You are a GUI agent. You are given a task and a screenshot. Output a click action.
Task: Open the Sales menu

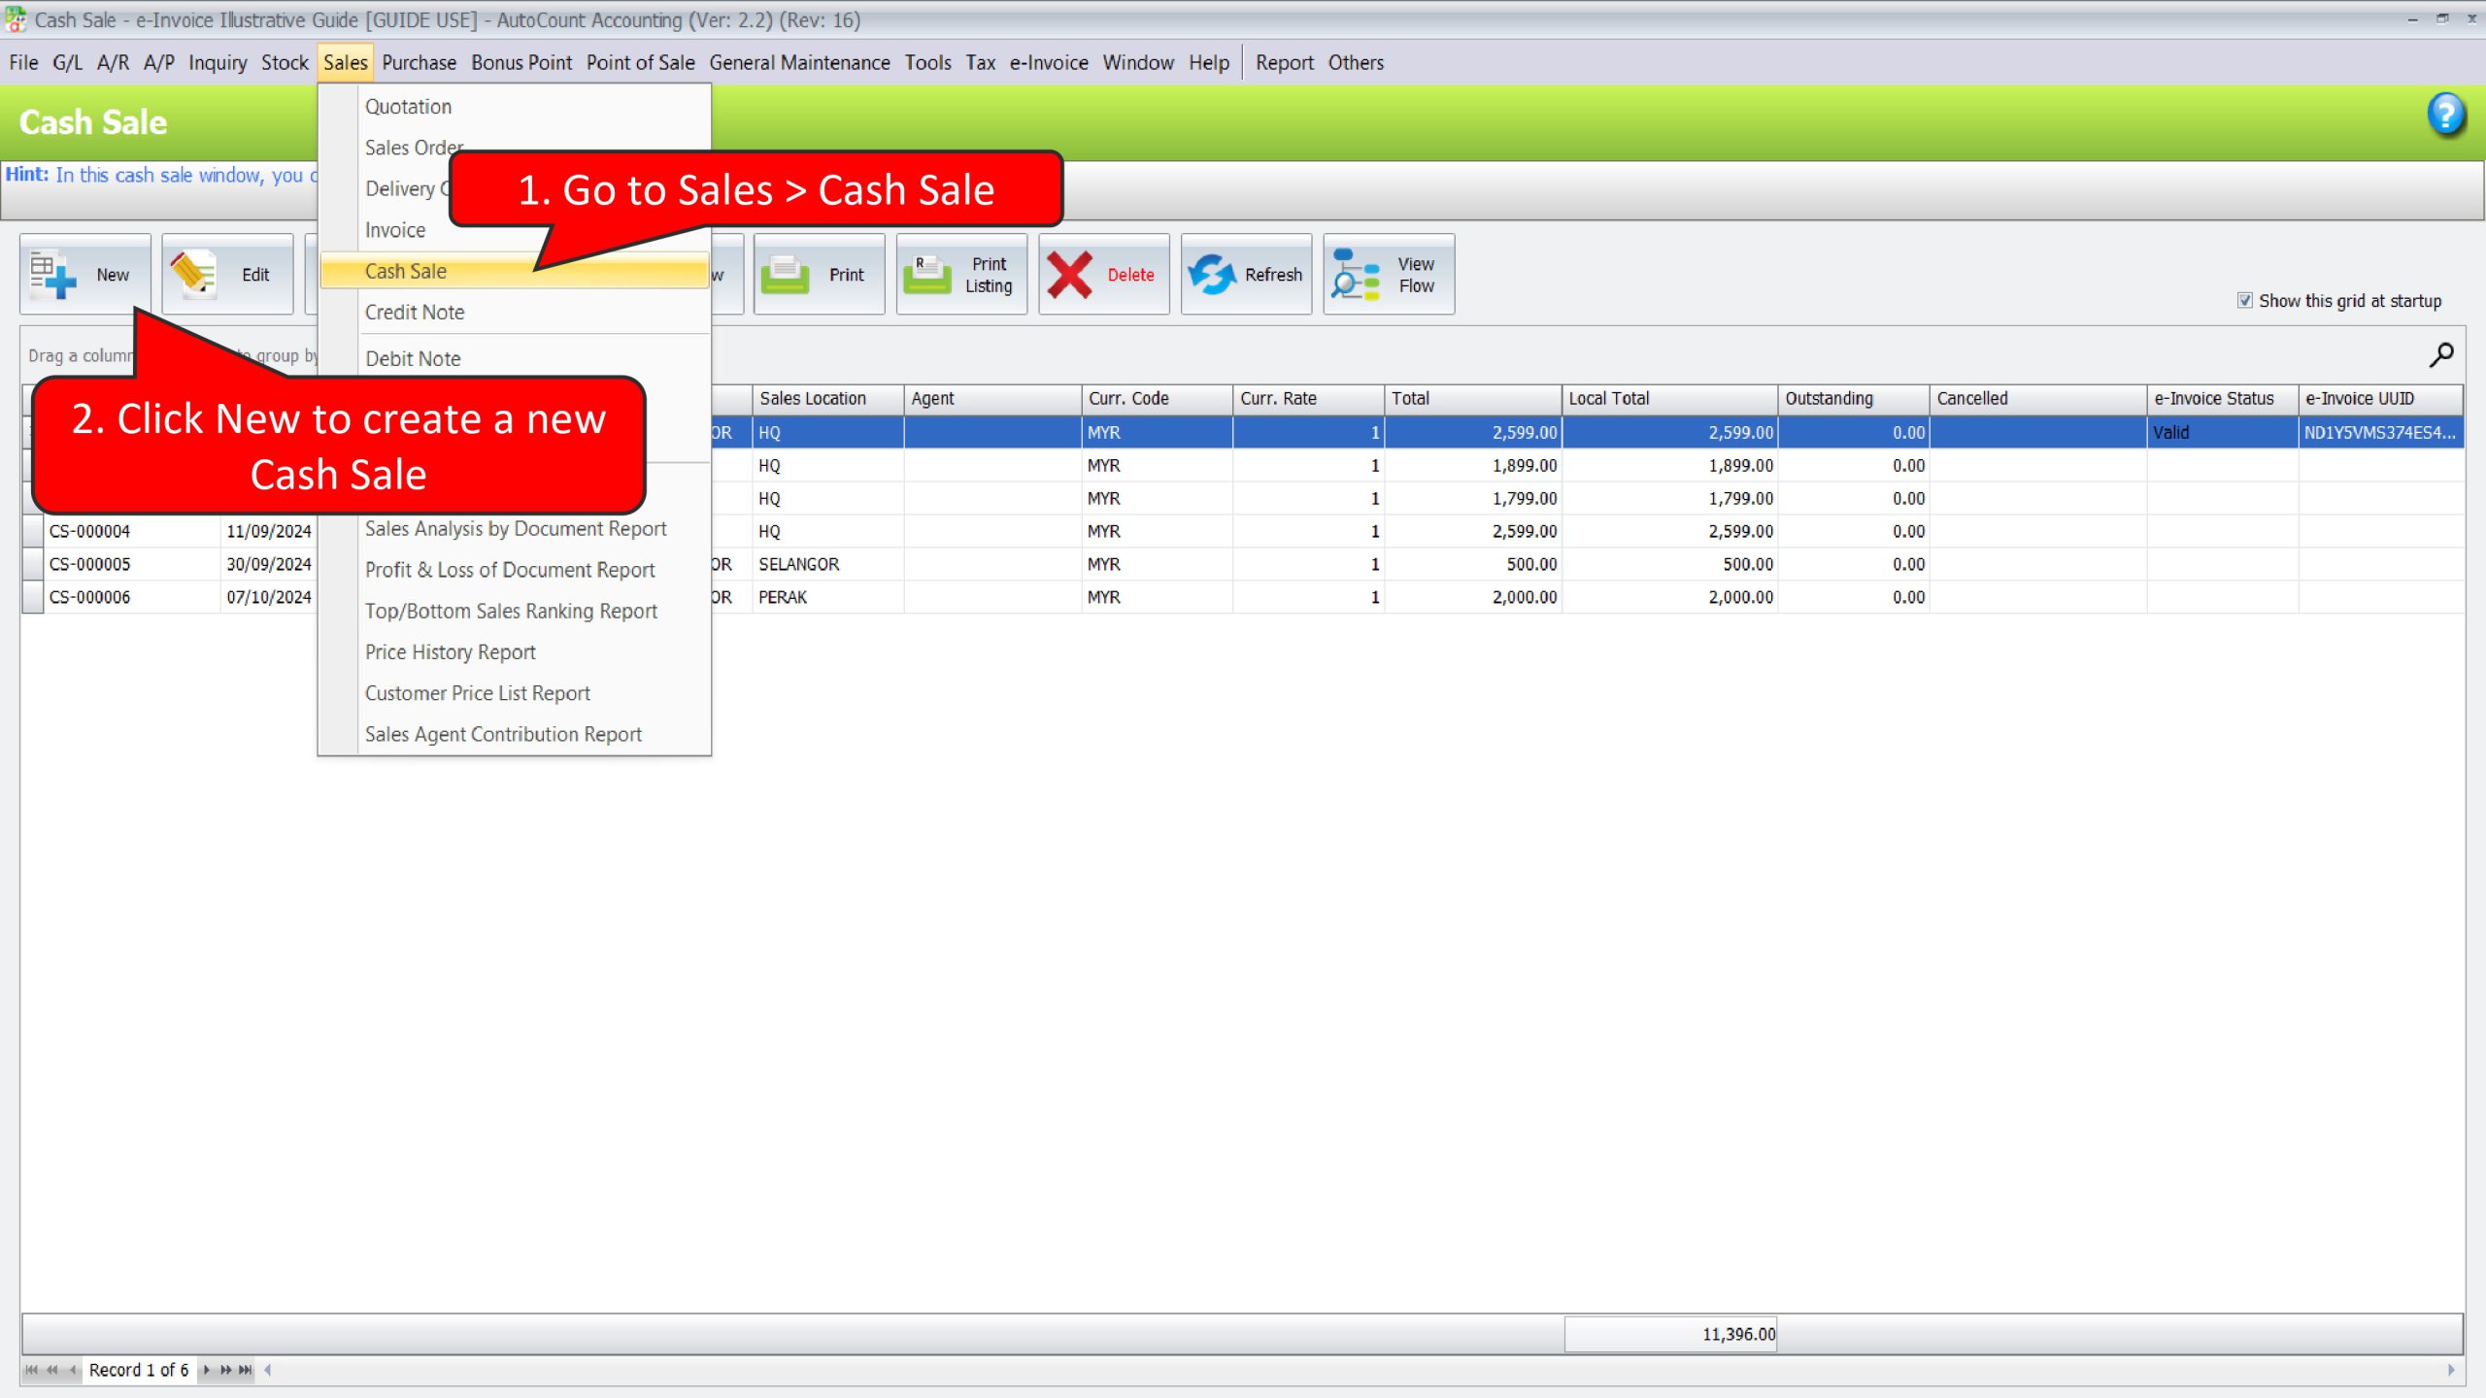coord(346,62)
